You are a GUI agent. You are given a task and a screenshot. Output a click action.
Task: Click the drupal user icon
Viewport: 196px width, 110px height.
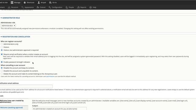[39, 2]
